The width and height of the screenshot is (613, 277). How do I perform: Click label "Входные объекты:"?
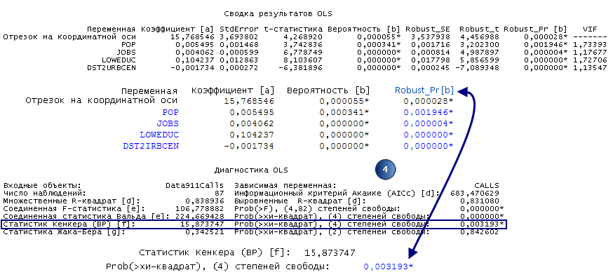coord(42,186)
